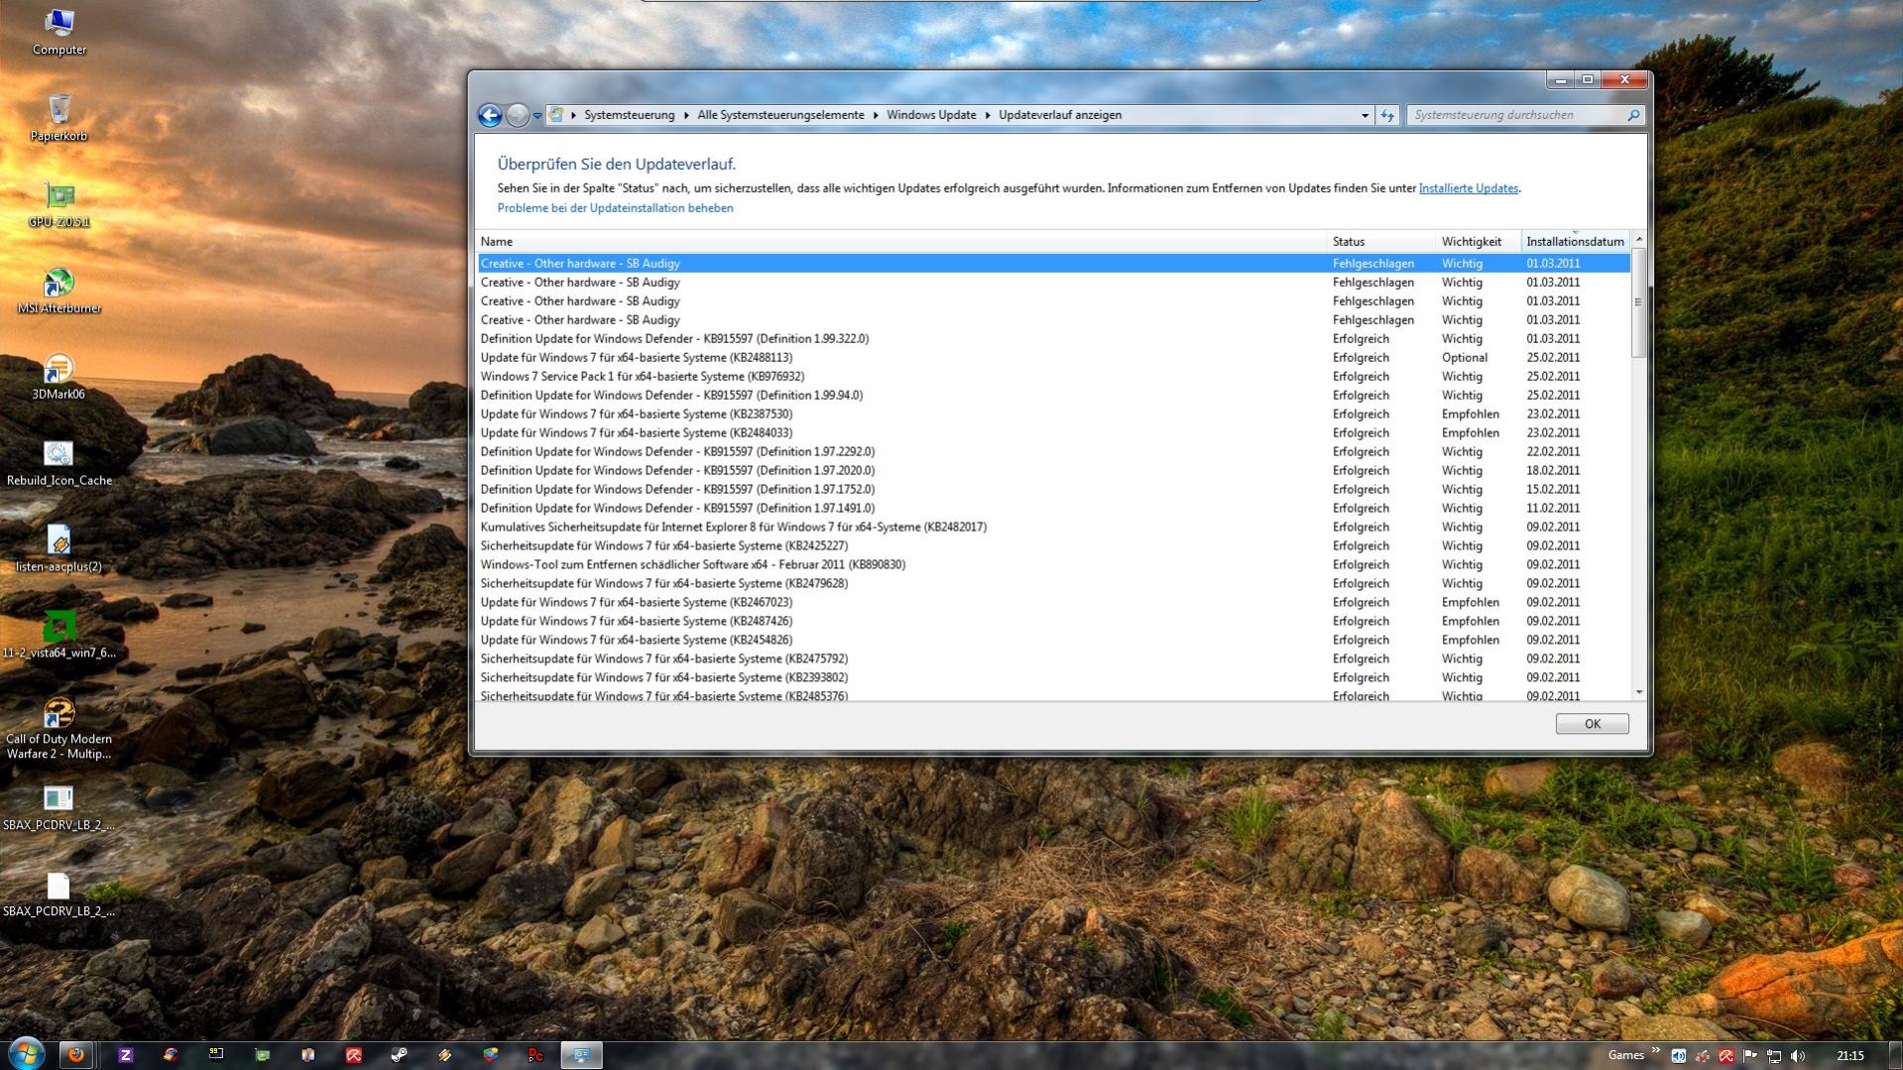Click the 21:15 taskbar clock
This screenshot has width=1903, height=1070.
1849,1056
